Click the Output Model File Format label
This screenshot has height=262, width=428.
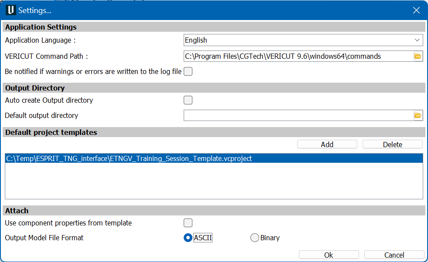pyautogui.click(x=44, y=238)
